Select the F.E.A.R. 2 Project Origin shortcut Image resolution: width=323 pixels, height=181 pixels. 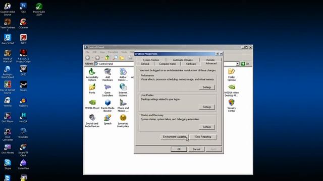[x=23, y=56]
